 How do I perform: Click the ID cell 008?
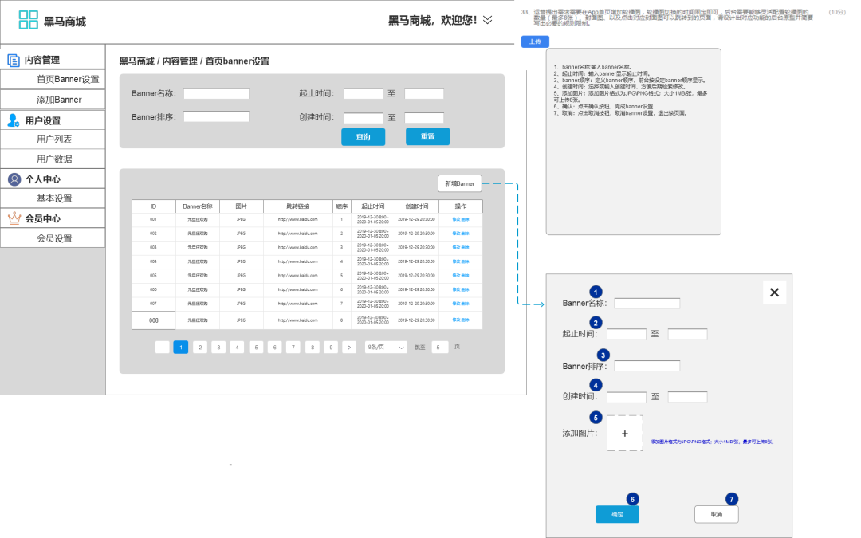[x=154, y=320]
